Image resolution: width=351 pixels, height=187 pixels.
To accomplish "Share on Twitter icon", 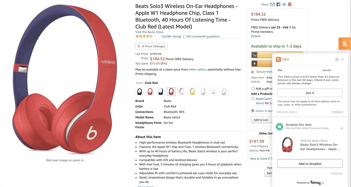I will (284, 4).
